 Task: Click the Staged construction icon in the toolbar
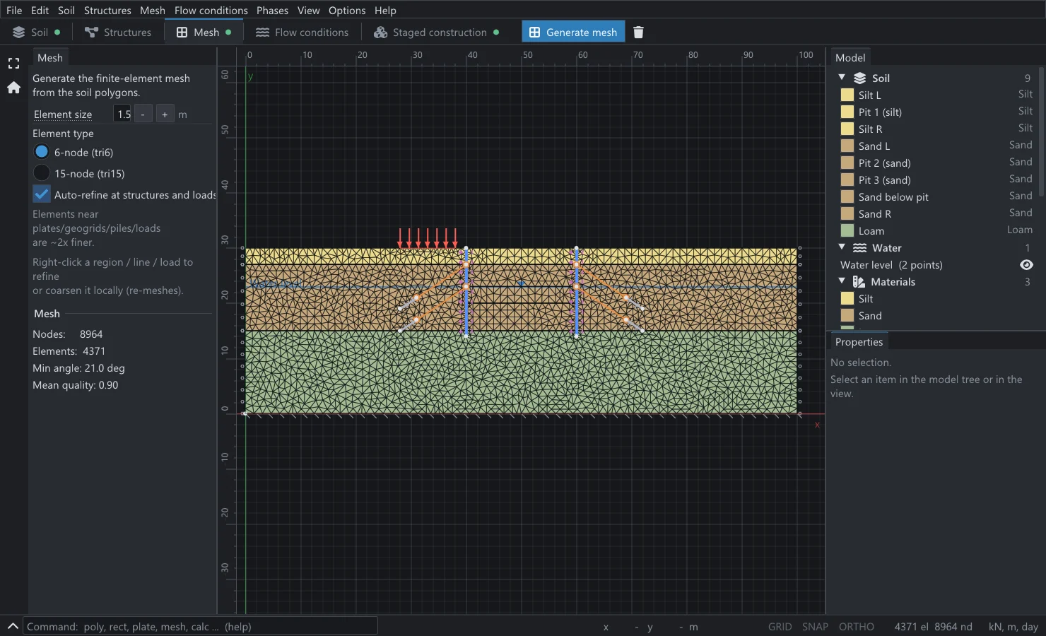pos(381,33)
